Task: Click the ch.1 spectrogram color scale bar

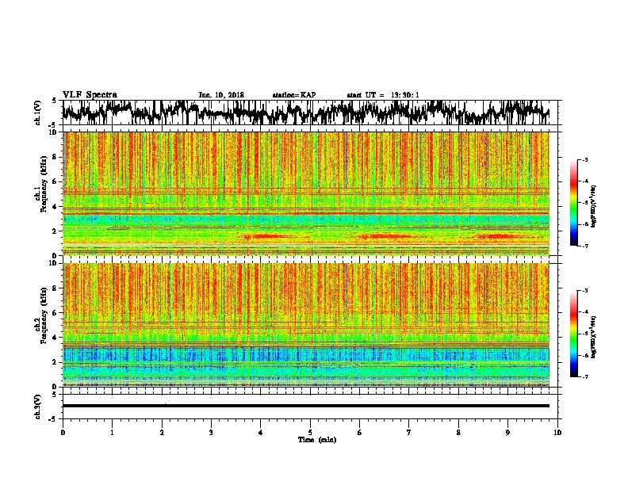Action: click(x=574, y=203)
